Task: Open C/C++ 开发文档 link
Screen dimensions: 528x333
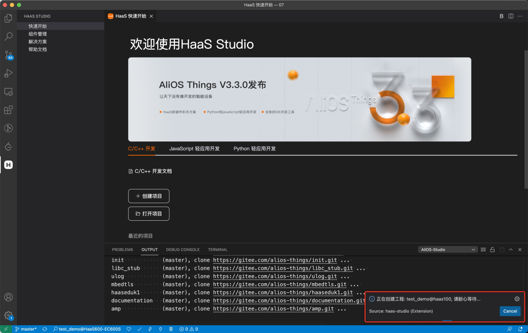Action: tap(150, 171)
